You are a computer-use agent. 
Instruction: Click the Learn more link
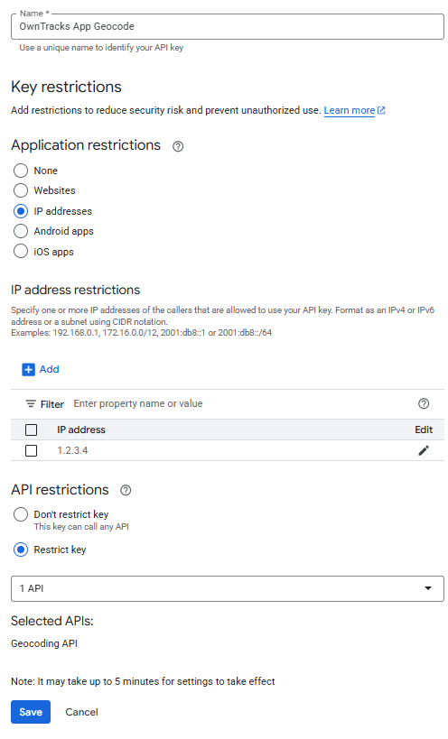(x=349, y=110)
